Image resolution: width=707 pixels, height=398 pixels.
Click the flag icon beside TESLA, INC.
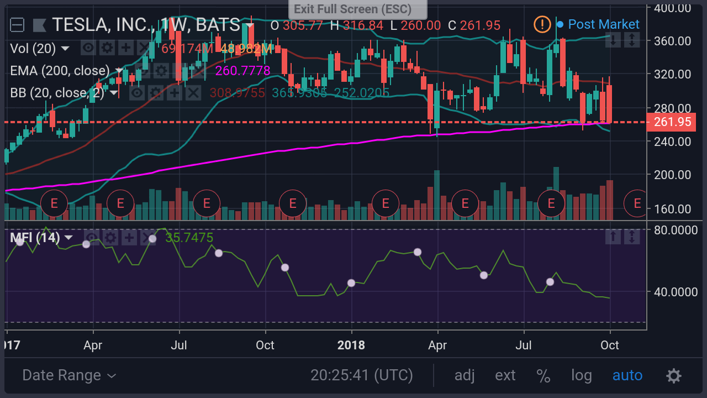pyautogui.click(x=39, y=25)
